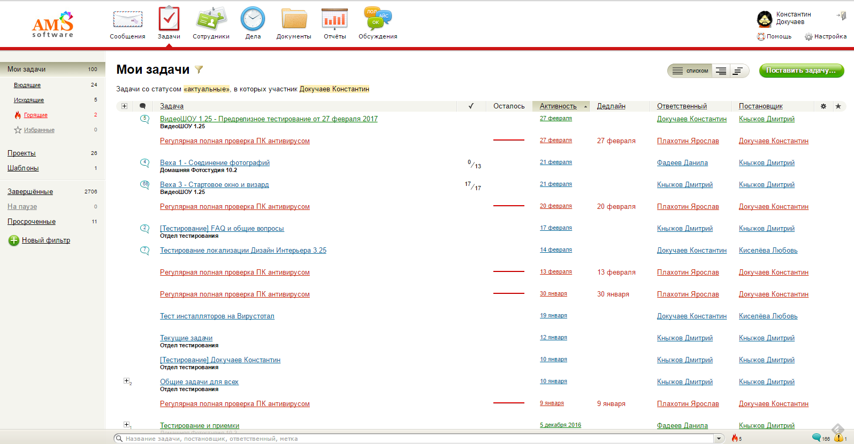The height and width of the screenshot is (444, 854).
Task: Open Просроченные tasks filter
Action: click(x=32, y=221)
